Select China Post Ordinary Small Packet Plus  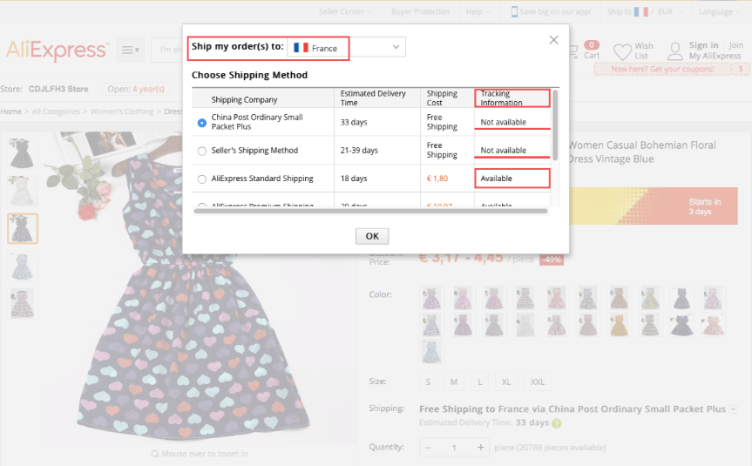pos(202,123)
